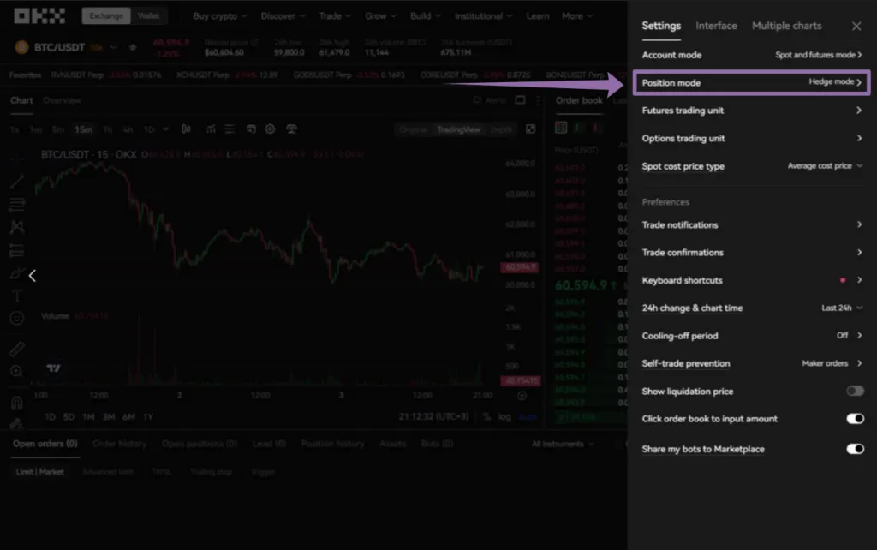This screenshot has width=877, height=550.
Task: Open the chart Indicators icon
Action: [x=212, y=129]
